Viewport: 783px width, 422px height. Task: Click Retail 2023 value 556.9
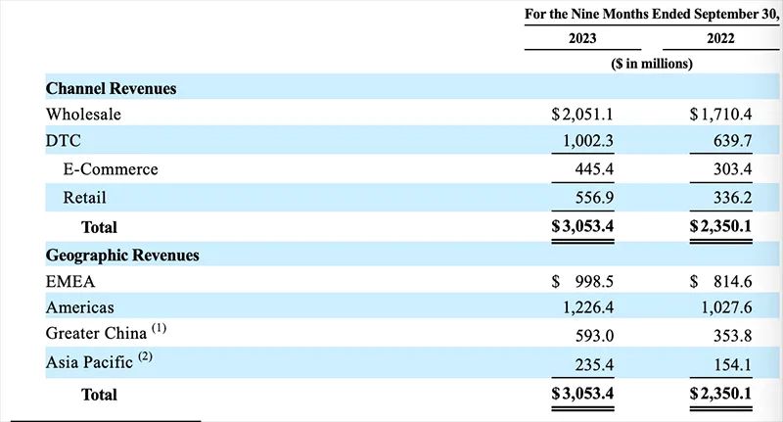coord(594,198)
